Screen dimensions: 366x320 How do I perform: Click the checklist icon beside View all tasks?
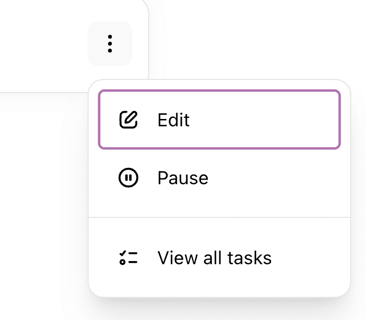click(128, 258)
